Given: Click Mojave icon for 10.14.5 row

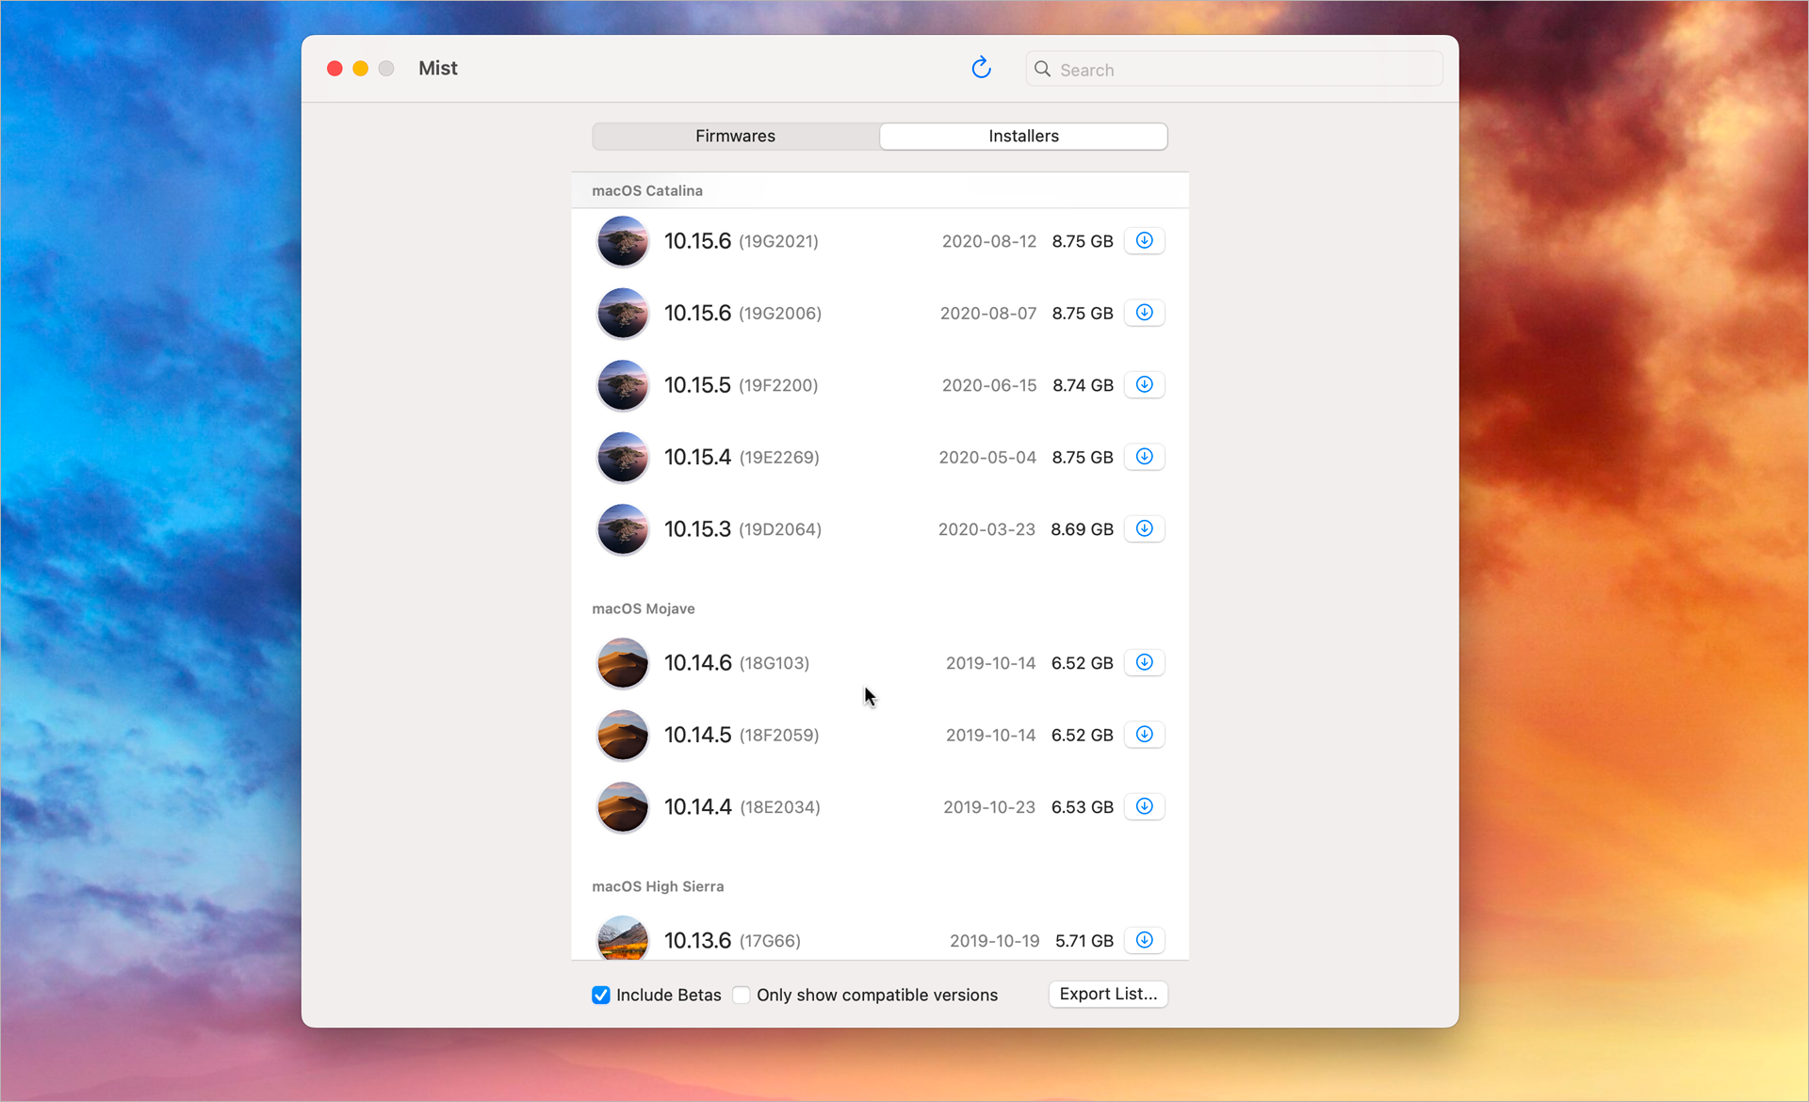Looking at the screenshot, I should (623, 735).
